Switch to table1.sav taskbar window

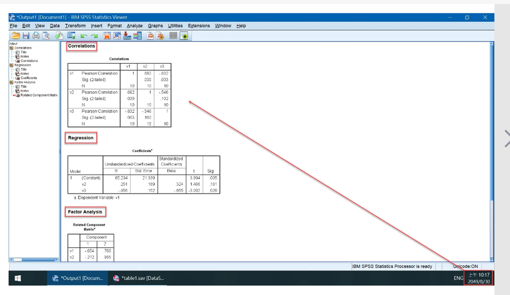[x=138, y=277]
